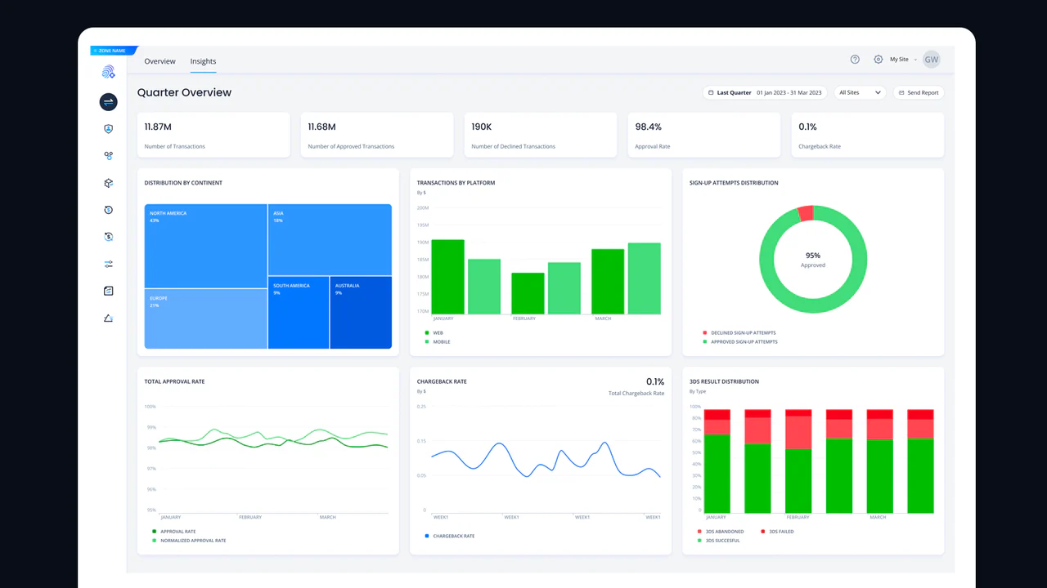Toggle the Chargeback Rate legend item
The width and height of the screenshot is (1047, 588).
(450, 536)
